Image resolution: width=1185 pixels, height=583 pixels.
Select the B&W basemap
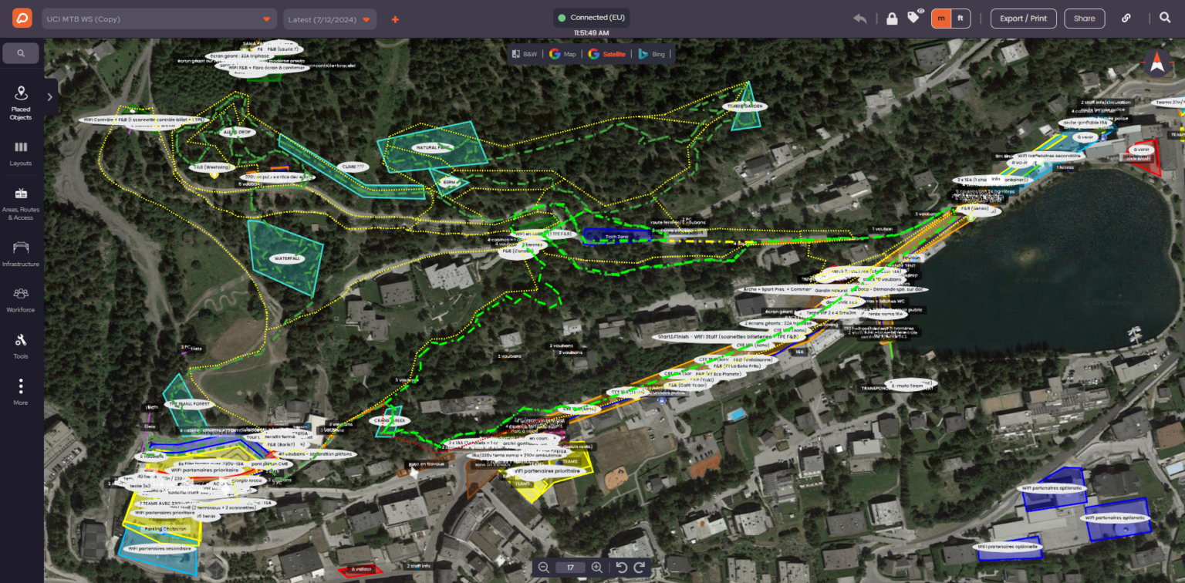coord(525,54)
